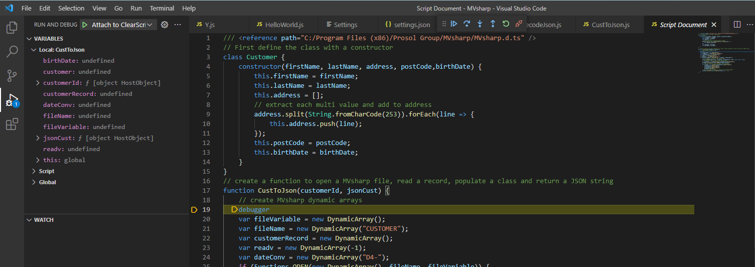
Task: Open launch.json via the gear icon
Action: pyautogui.click(x=164, y=25)
